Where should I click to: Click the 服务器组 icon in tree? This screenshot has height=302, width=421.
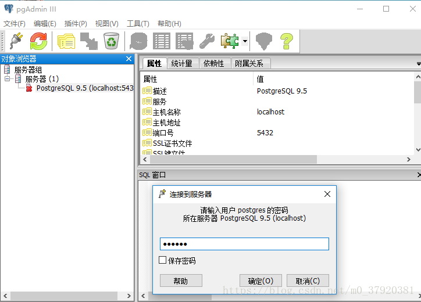click(7, 70)
